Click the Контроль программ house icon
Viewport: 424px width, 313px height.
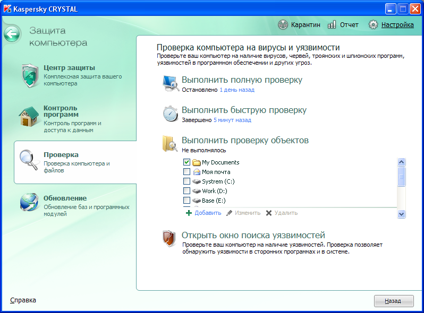[x=29, y=116]
